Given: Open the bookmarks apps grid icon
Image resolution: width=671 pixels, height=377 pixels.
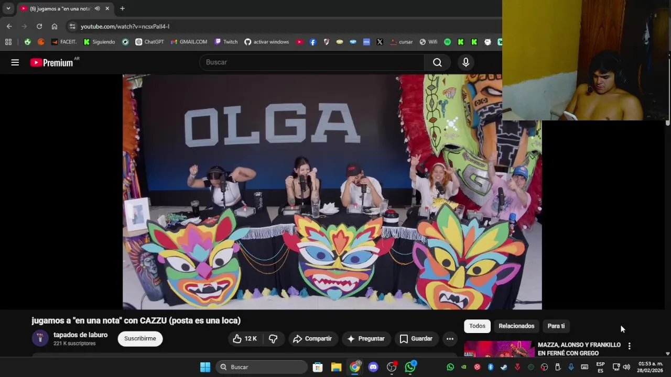Looking at the screenshot, I should click(x=8, y=42).
